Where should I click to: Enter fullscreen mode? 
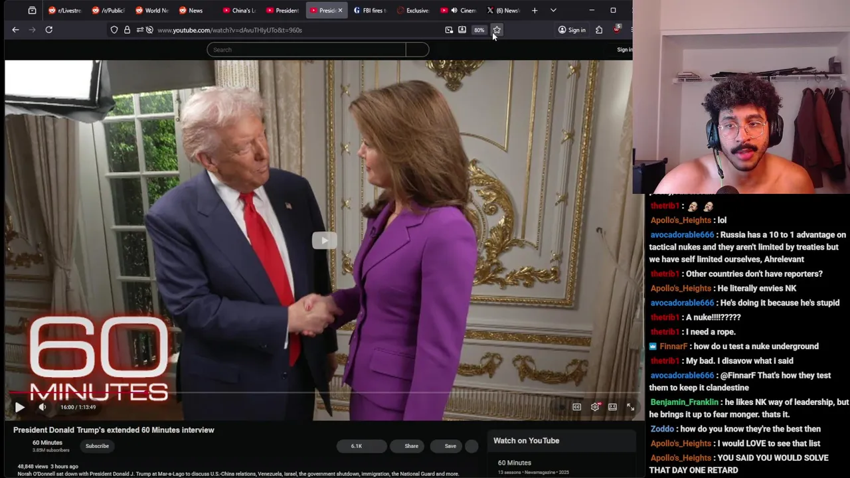[x=630, y=407]
